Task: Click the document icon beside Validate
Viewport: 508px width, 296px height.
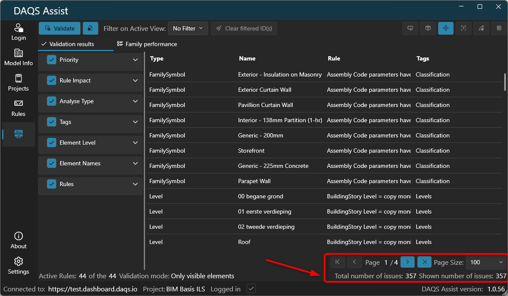Action: [91, 28]
